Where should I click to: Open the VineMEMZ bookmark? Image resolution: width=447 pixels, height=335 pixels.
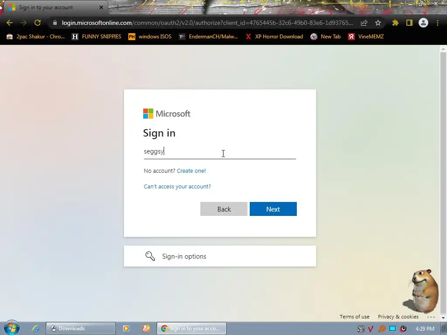[366, 37]
